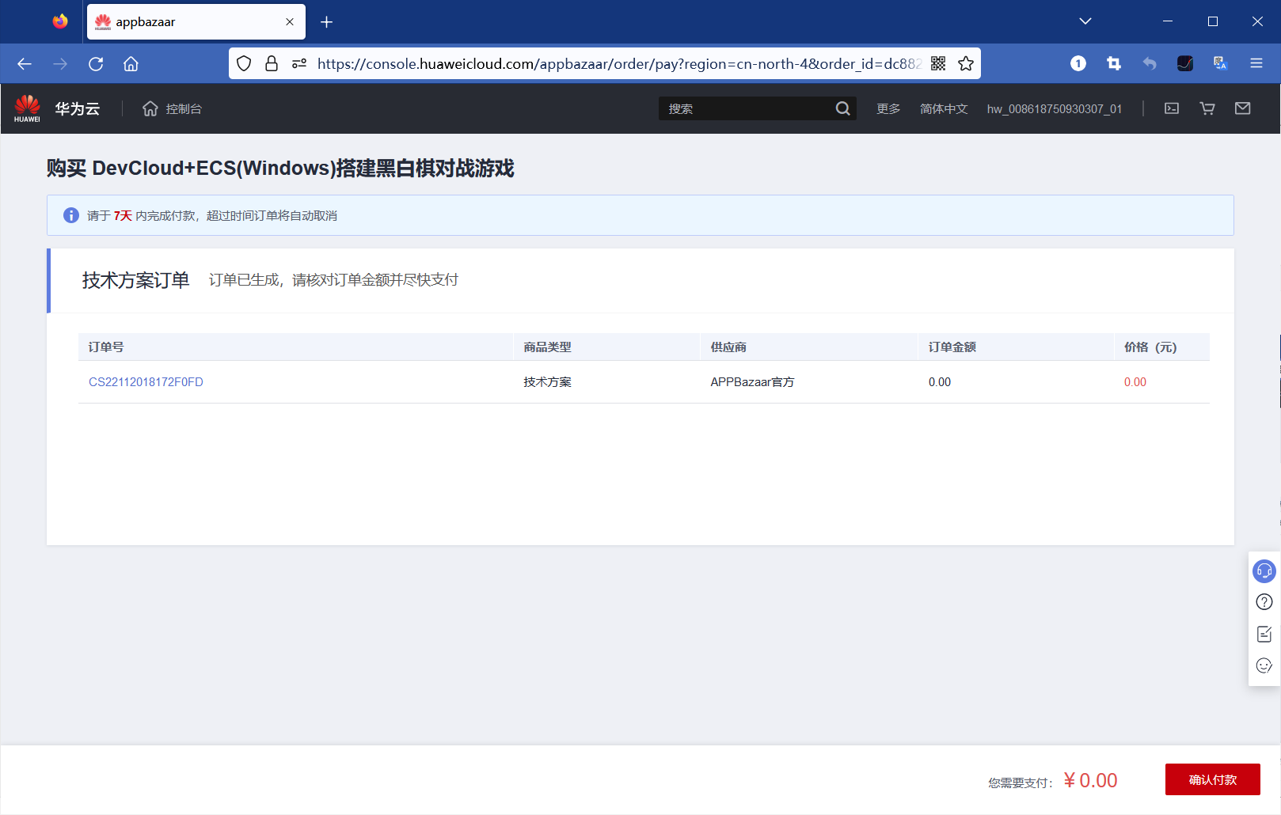Bookmark this page with the star icon
The height and width of the screenshot is (815, 1281).
click(x=966, y=63)
